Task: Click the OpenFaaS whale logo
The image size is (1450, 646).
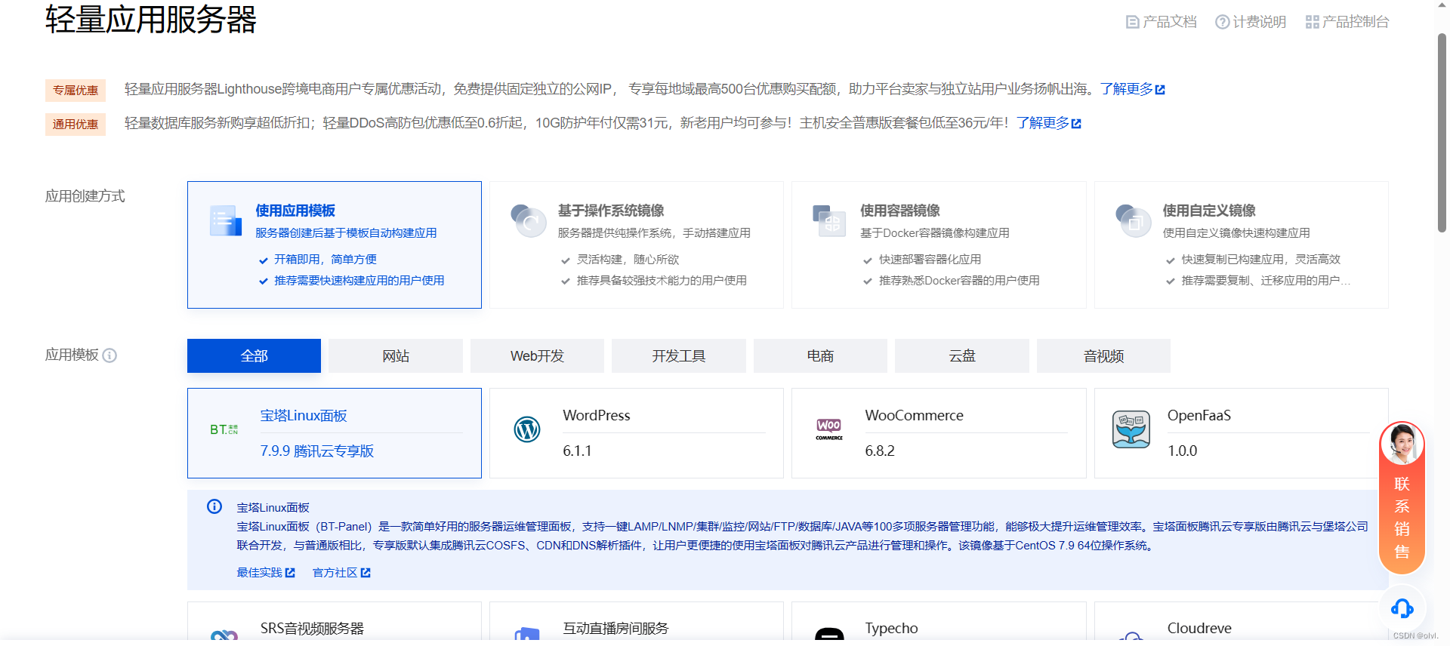Action: [x=1131, y=429]
